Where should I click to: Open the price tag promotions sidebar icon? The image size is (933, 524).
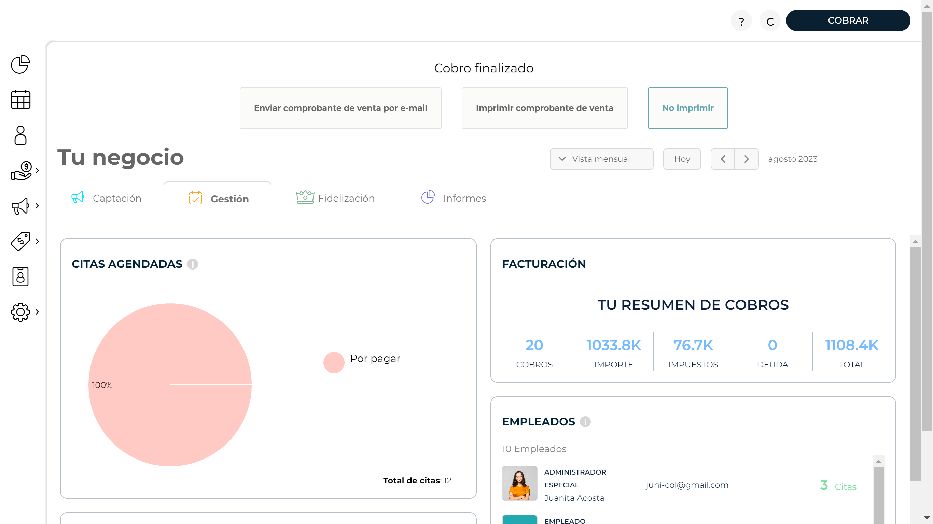[x=20, y=242]
